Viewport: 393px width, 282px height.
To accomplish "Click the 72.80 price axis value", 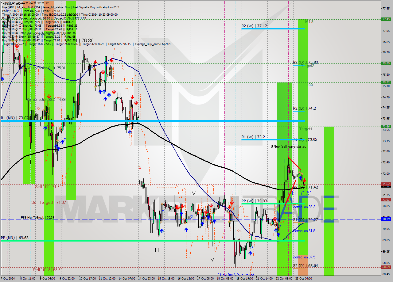I will [x=386, y=151].
